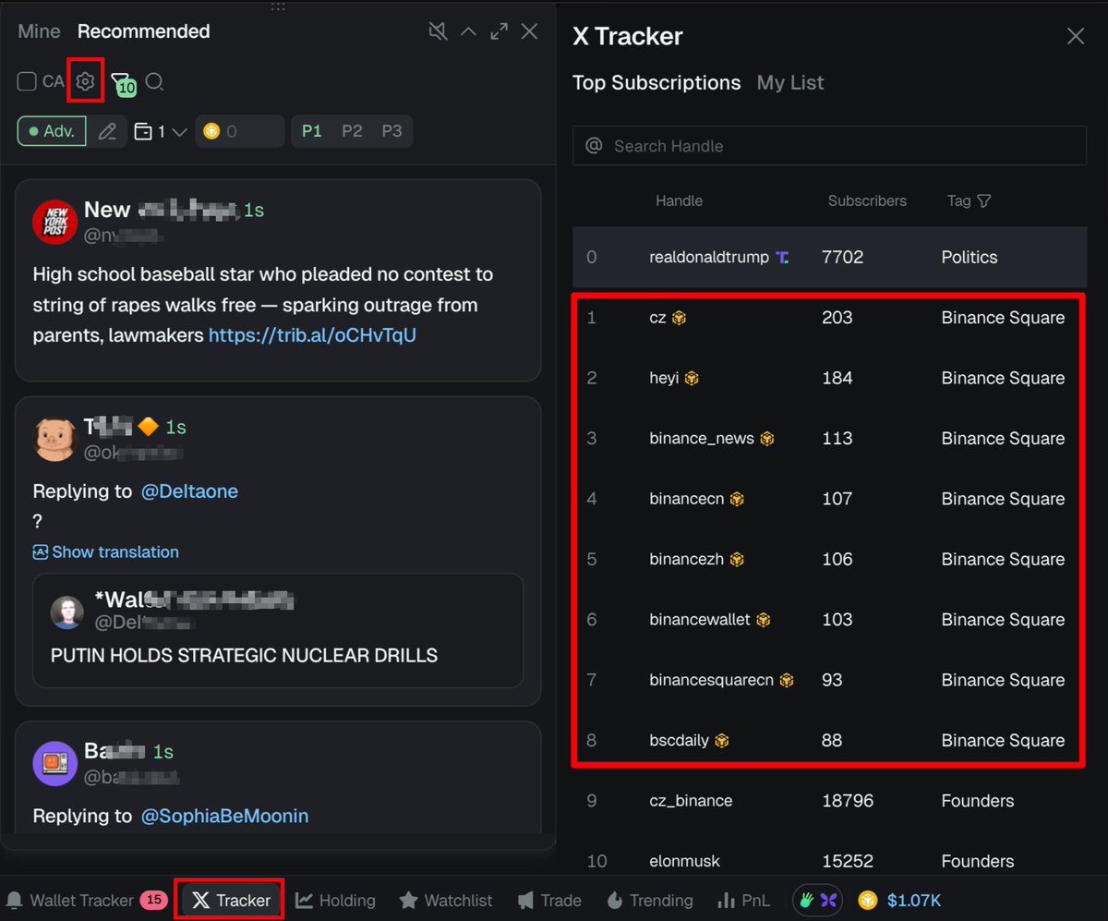Image resolution: width=1108 pixels, height=921 pixels.
Task: Collapse the feed panel with up chevron
Action: 468,31
